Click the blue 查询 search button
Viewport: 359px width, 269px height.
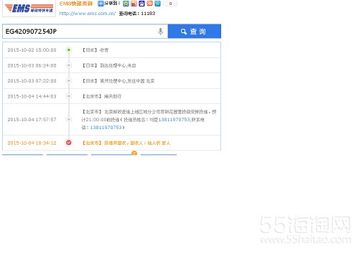(195, 32)
